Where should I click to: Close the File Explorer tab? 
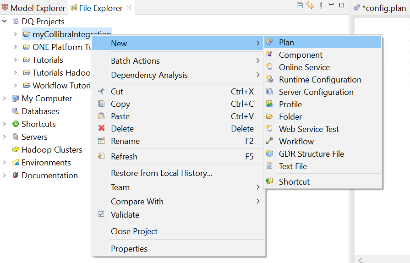pos(129,8)
